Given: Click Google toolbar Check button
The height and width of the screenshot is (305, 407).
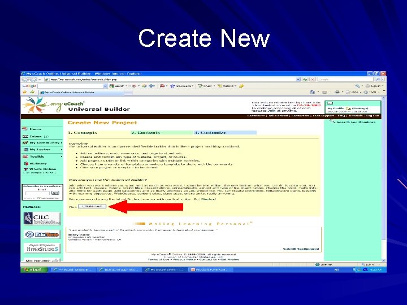Looking at the screenshot, I should tap(205, 86).
